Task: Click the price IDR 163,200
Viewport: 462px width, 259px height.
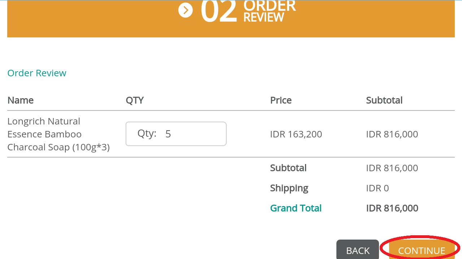Action: [296, 134]
